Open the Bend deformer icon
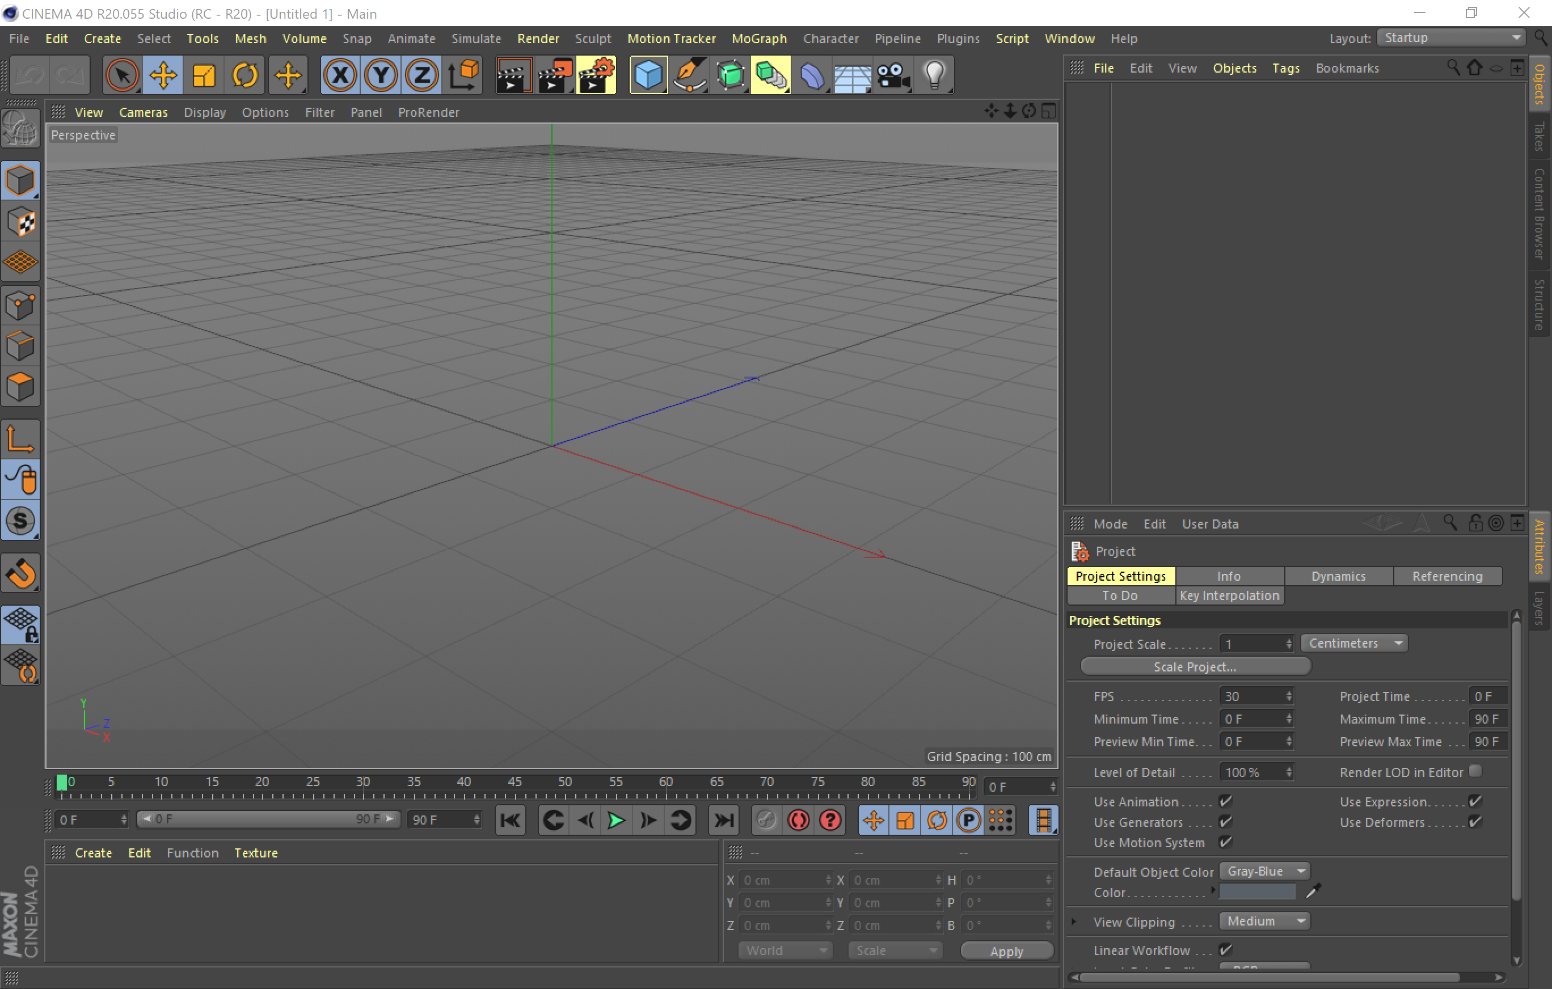Image resolution: width=1552 pixels, height=989 pixels. coord(812,75)
